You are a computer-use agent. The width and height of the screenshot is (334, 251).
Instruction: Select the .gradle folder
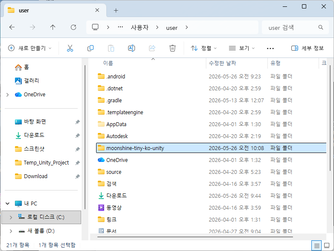pos(211,100)
